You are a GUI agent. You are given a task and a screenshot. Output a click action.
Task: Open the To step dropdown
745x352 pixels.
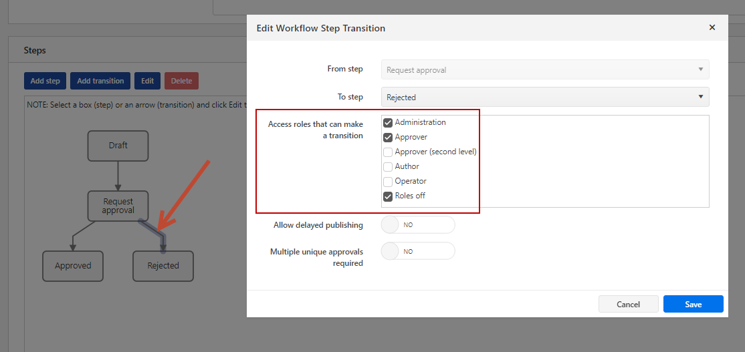[544, 97]
